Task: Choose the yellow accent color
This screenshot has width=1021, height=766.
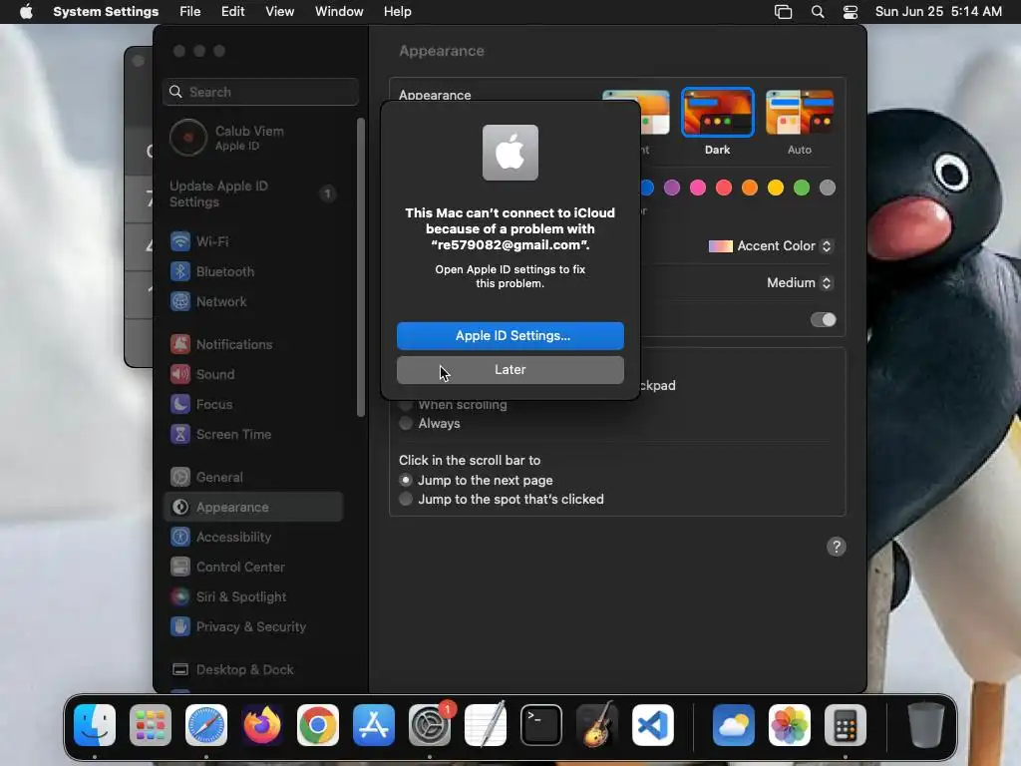Action: (776, 189)
